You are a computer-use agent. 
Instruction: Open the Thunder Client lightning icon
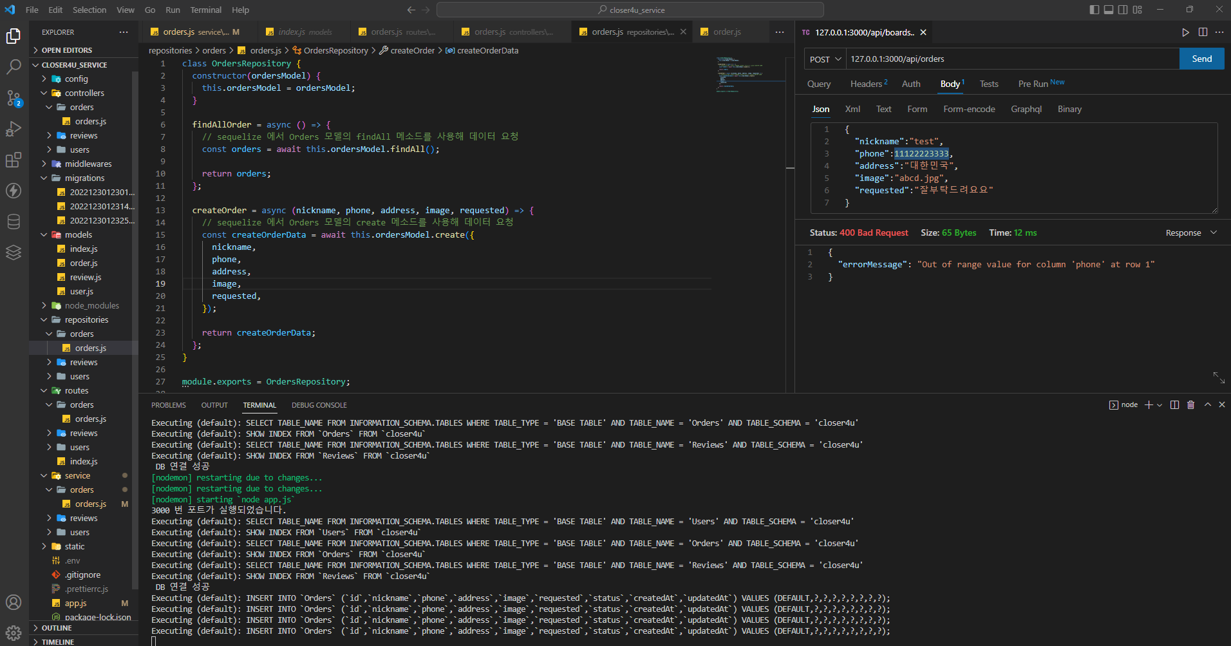(14, 191)
